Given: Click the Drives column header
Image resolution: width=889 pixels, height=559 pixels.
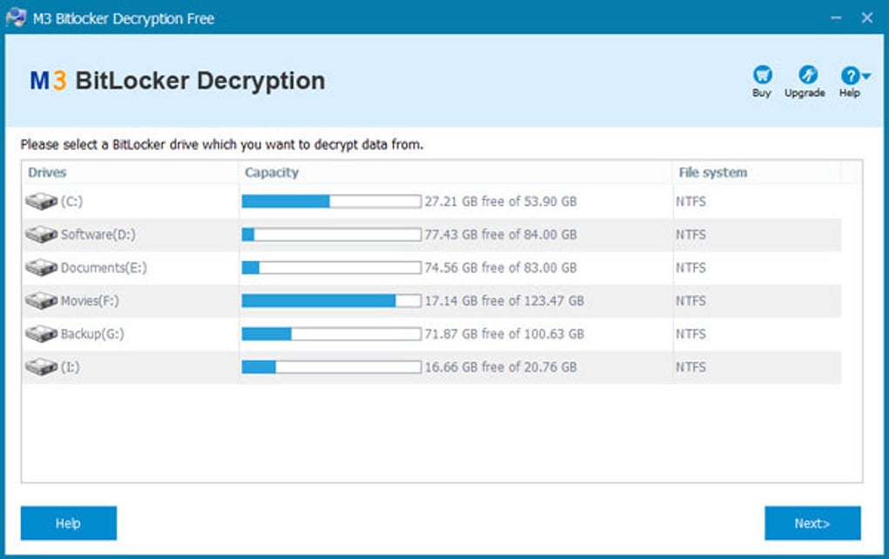Looking at the screenshot, I should tap(48, 173).
